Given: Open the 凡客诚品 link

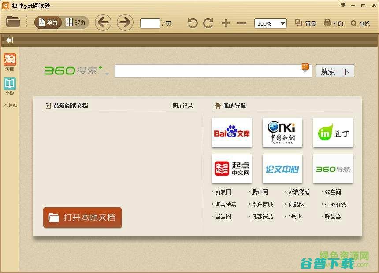Looking at the screenshot, I should point(262,217).
